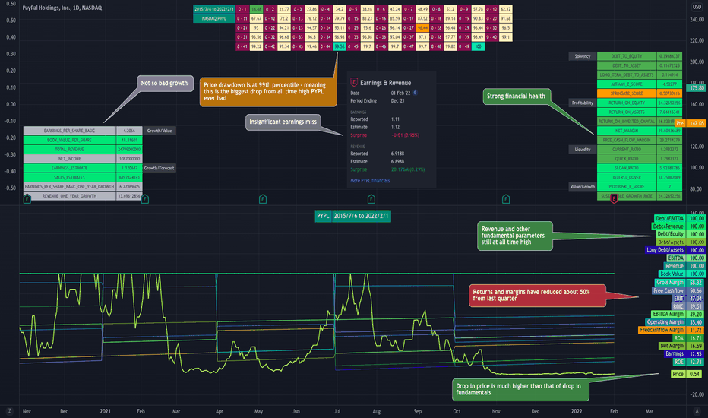Click the Operating Margin series label
The height and width of the screenshot is (418, 708).
tap(665, 322)
